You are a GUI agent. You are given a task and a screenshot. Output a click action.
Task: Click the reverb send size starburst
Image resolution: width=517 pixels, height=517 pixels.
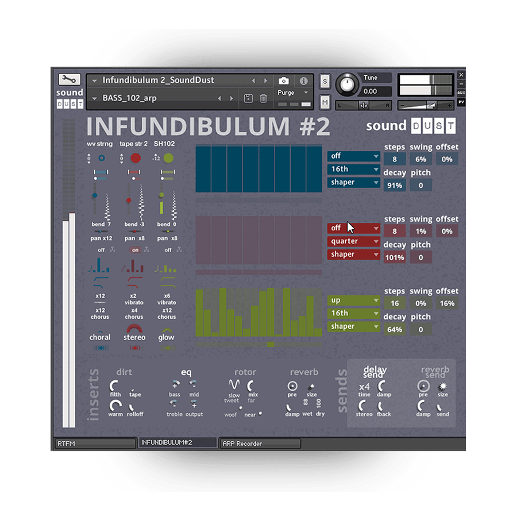click(x=442, y=386)
